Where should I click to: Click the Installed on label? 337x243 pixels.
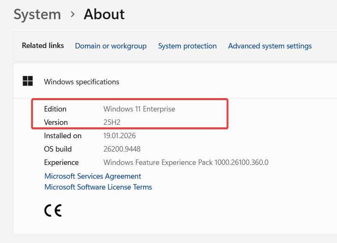[x=63, y=136]
